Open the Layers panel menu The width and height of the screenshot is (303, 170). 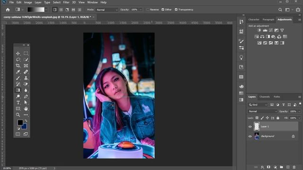tap(300, 97)
